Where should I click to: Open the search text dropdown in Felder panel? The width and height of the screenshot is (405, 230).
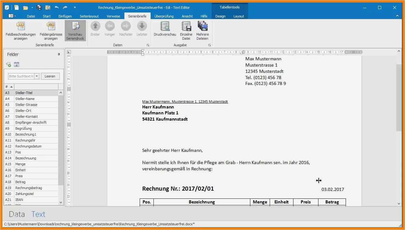pyautogui.click(x=37, y=76)
